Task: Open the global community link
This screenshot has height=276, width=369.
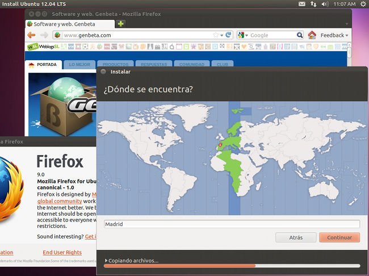Action: coord(60,201)
